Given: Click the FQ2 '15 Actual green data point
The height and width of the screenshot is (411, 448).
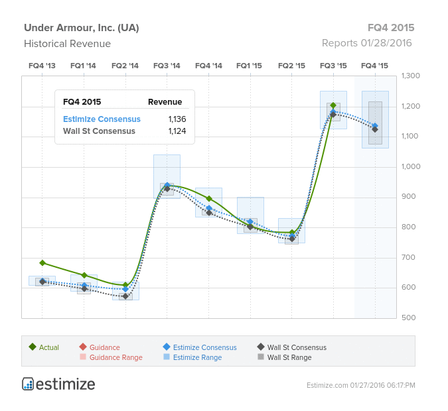Looking at the screenshot, I should [292, 232].
